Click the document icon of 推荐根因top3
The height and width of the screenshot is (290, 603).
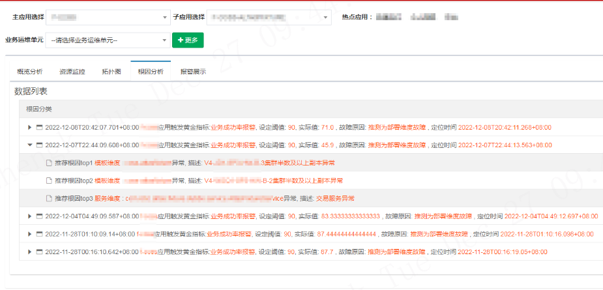click(x=49, y=199)
